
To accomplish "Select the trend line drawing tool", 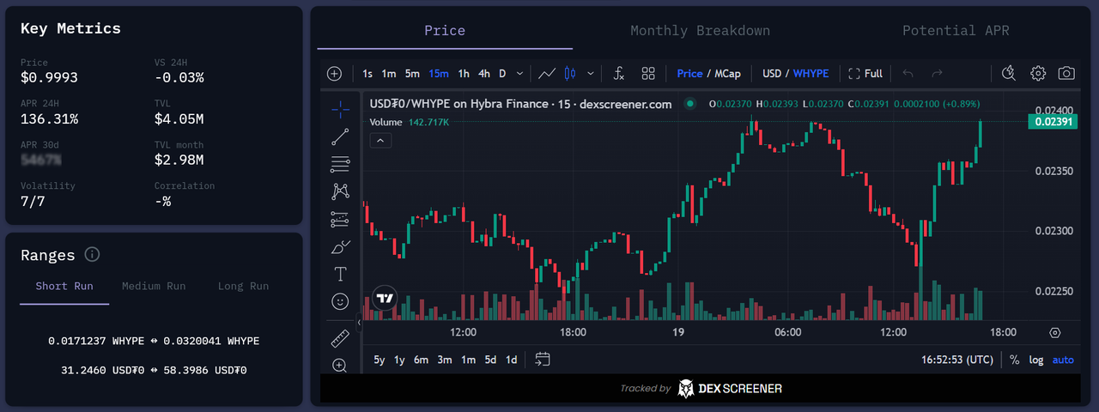I will [x=340, y=136].
